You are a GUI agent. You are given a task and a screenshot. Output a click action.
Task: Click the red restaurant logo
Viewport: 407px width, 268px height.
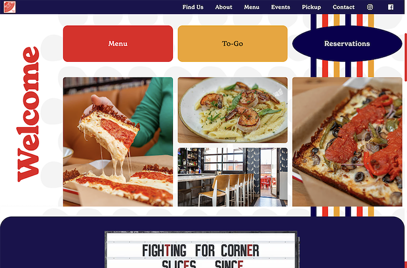(x=9, y=7)
